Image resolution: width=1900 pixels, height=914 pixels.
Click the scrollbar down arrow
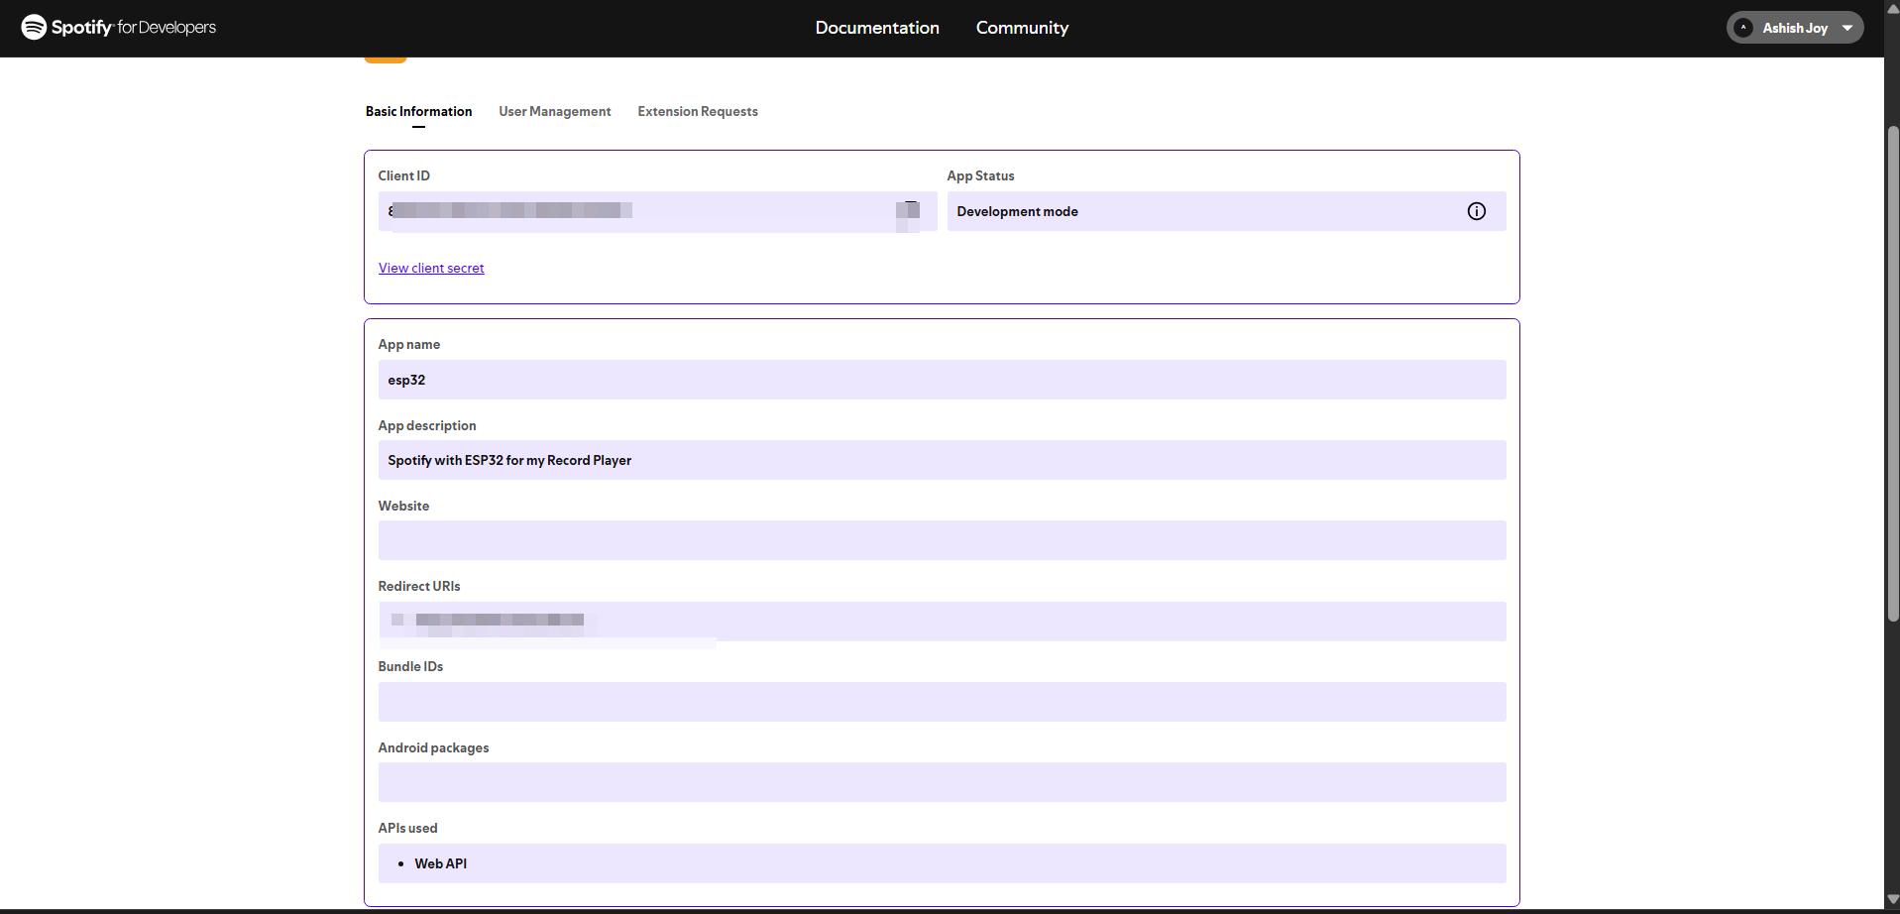[x=1891, y=900]
